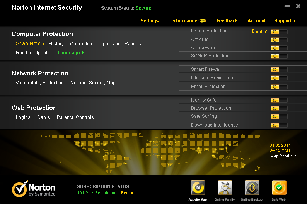Disable the Smart Firewall switch
Image resolution: width=307 pixels, height=204 pixels.
pos(279,69)
